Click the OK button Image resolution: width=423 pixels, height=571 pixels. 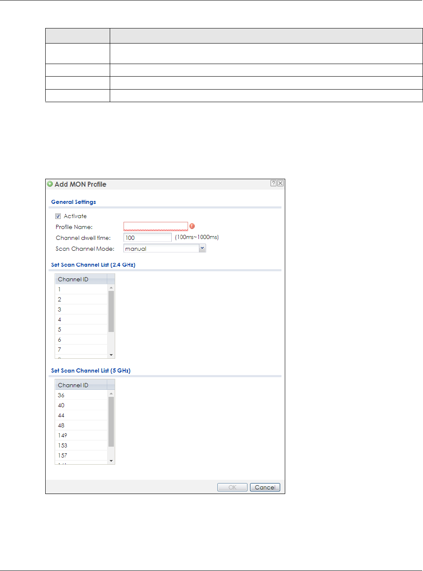click(x=232, y=487)
